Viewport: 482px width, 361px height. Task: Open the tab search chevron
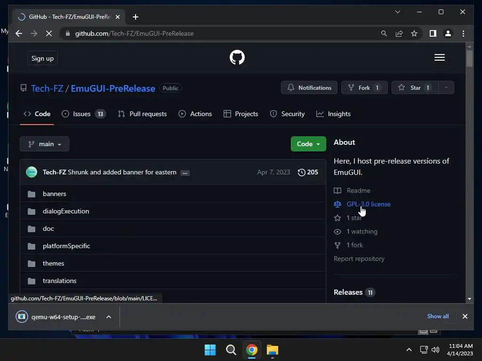(x=397, y=12)
